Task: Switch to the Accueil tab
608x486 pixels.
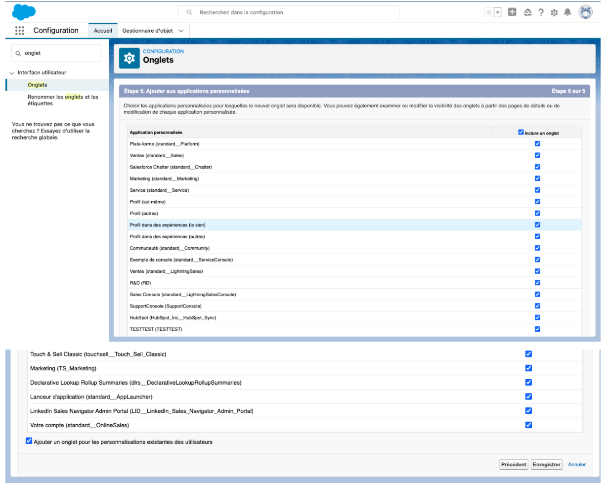Action: (103, 31)
